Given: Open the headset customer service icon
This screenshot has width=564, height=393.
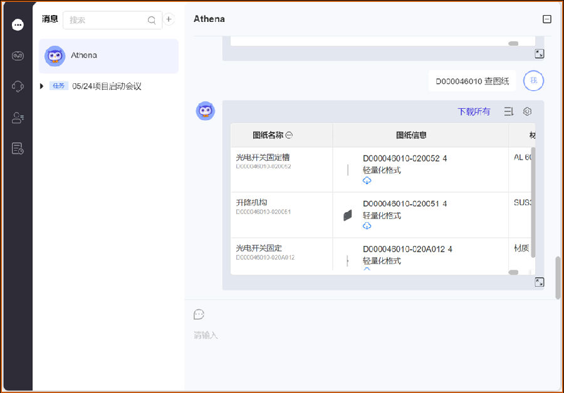Looking at the screenshot, I should (18, 86).
